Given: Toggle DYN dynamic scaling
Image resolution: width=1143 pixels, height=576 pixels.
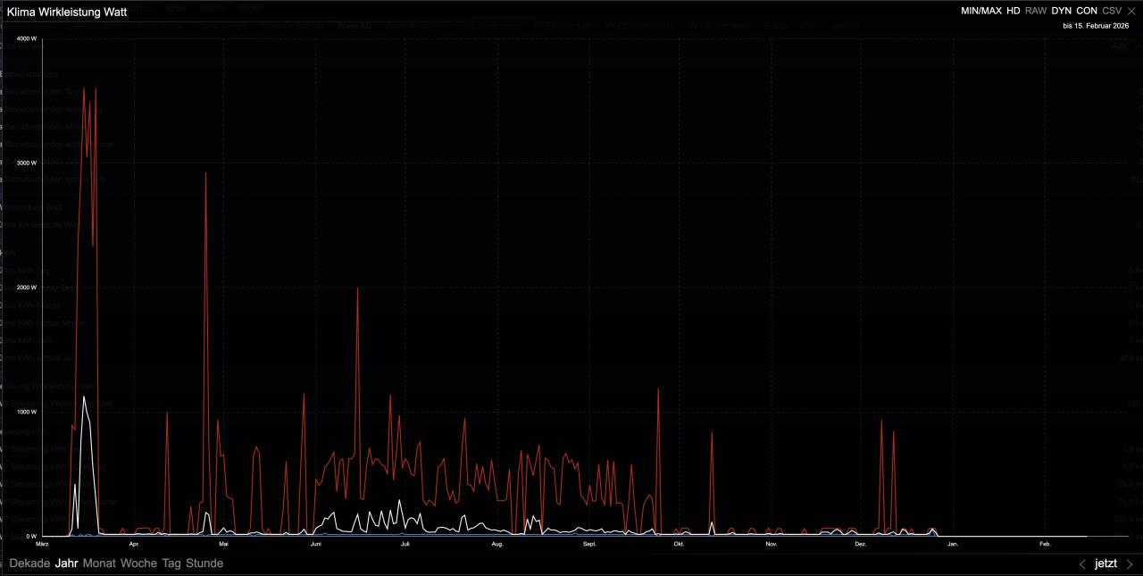Looking at the screenshot, I should [1061, 11].
